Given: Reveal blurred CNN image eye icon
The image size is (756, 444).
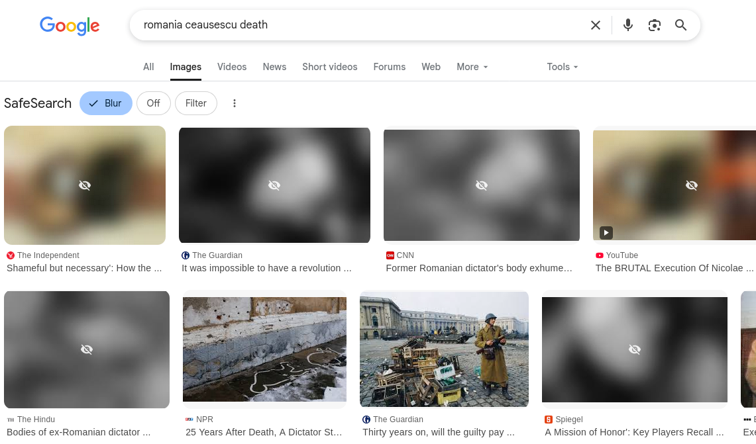Looking at the screenshot, I should coord(482,185).
